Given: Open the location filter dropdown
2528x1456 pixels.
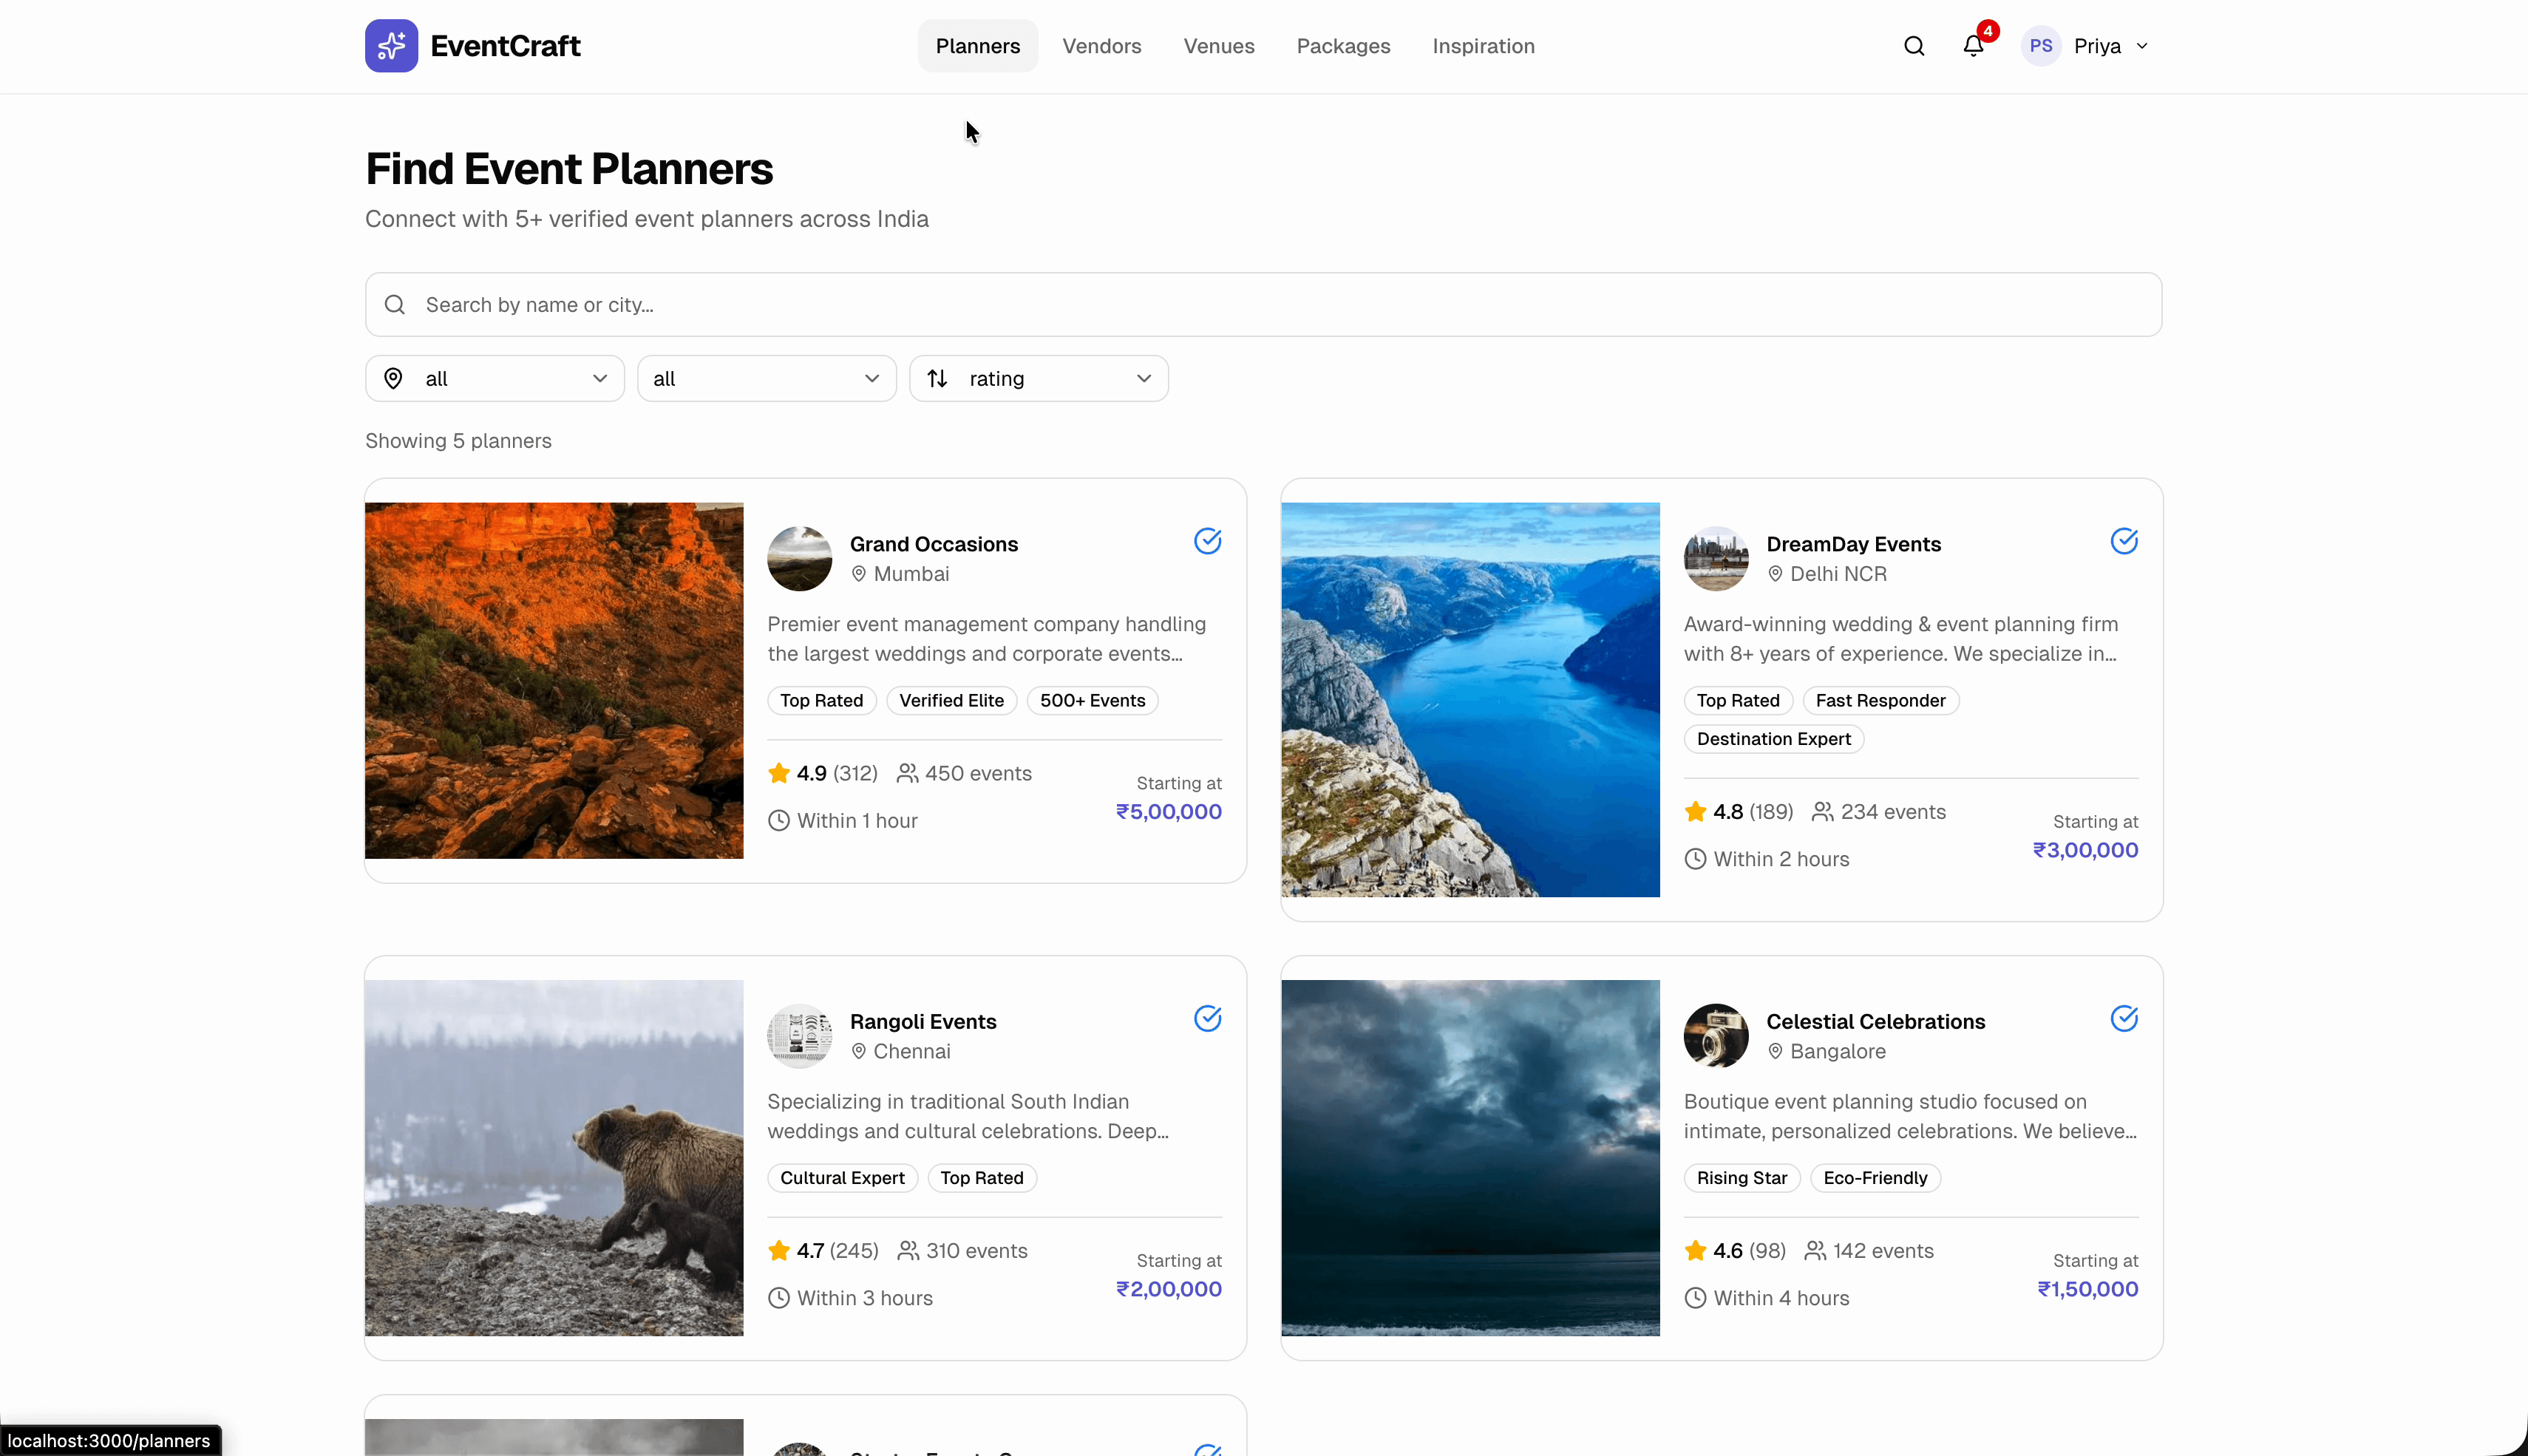Looking at the screenshot, I should point(494,378).
